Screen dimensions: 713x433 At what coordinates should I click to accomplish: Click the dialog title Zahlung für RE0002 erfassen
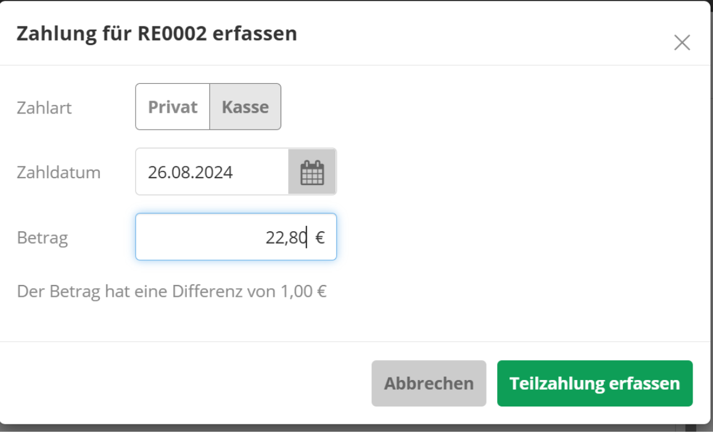[x=157, y=34]
